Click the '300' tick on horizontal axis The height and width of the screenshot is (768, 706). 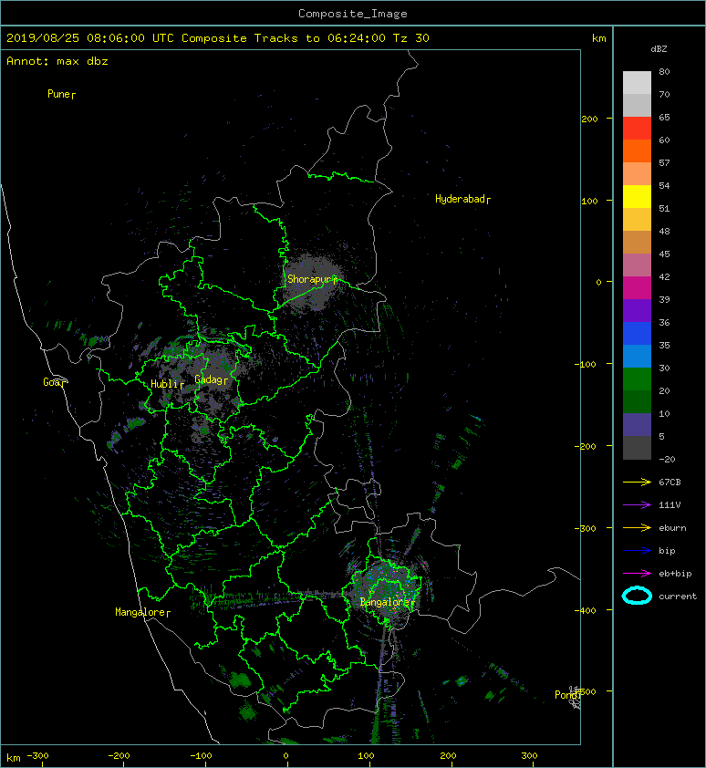click(529, 756)
